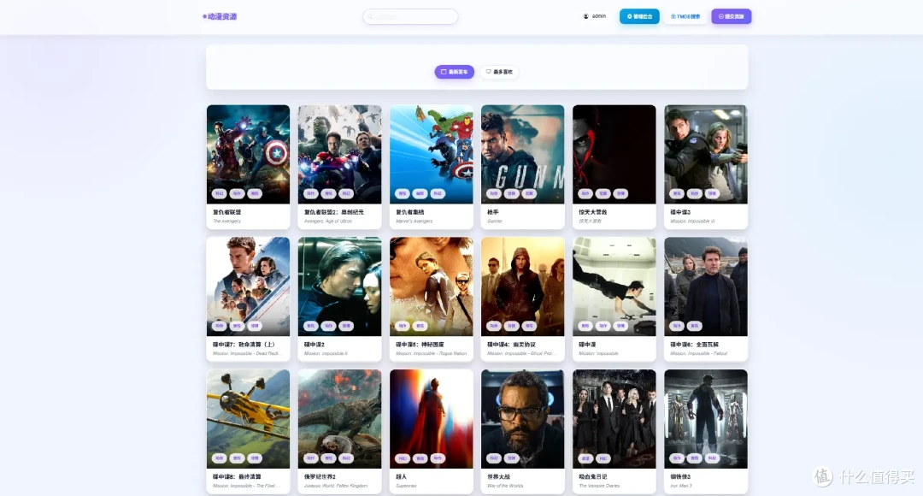Open the TMDB搜索 search button
The width and height of the screenshot is (923, 496).
(x=685, y=16)
